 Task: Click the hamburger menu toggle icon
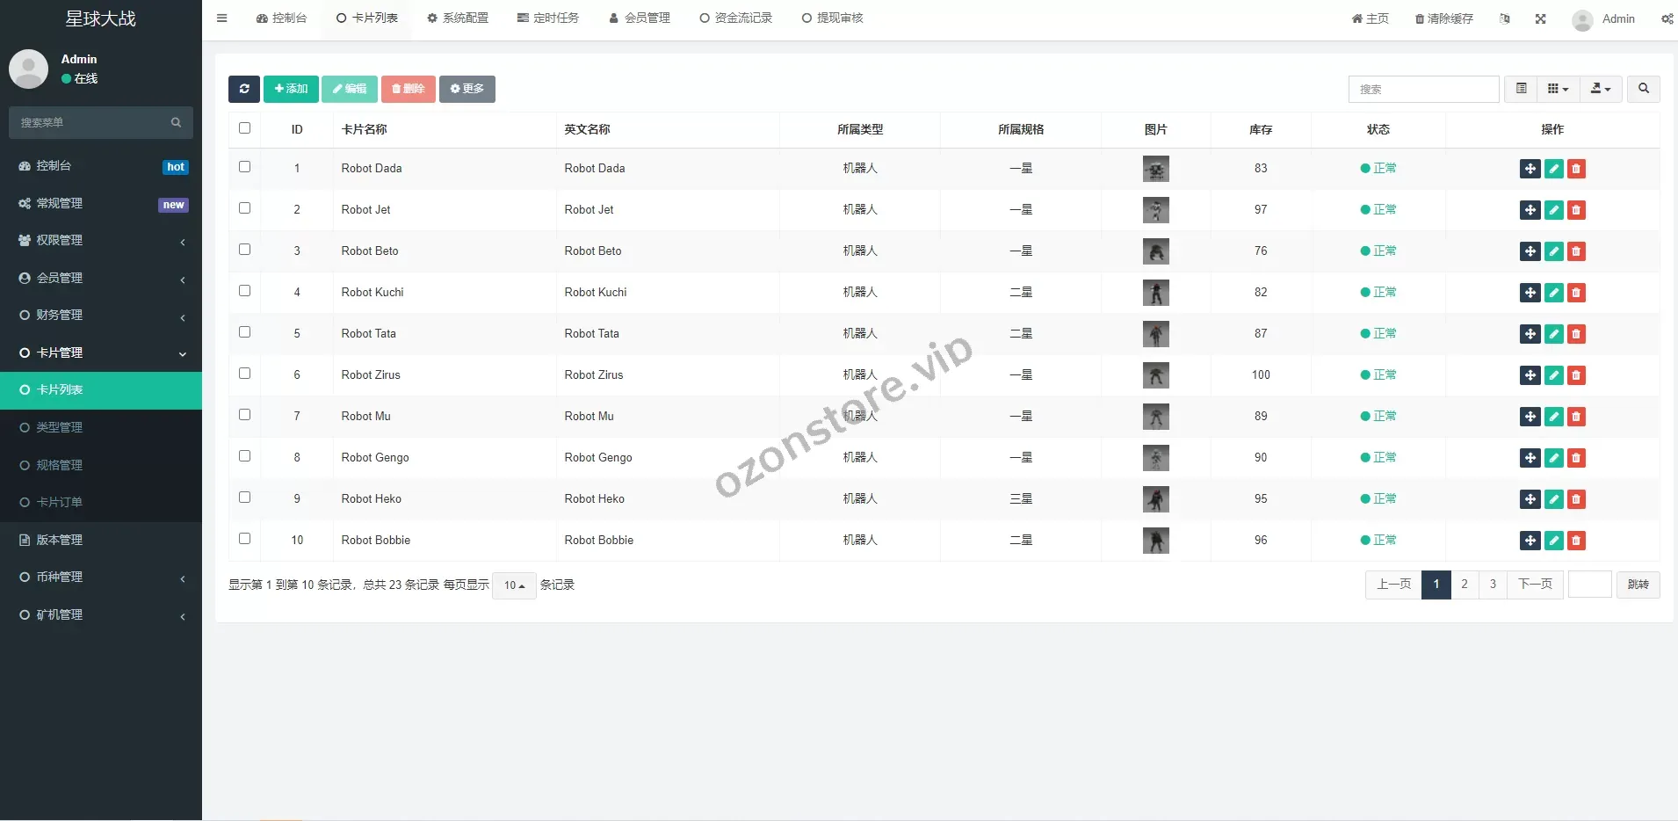click(222, 18)
